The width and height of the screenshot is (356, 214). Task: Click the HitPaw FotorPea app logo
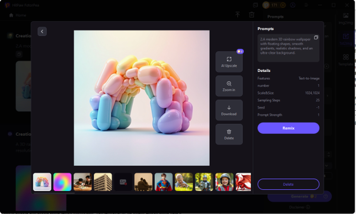(8, 5)
